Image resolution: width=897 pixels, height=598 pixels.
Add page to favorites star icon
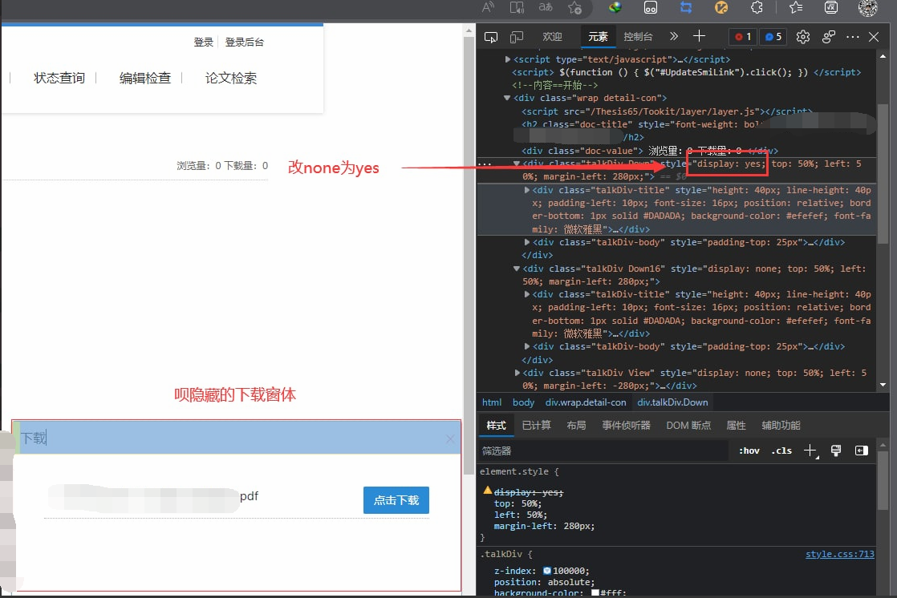click(x=575, y=7)
